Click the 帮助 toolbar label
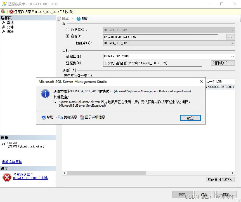The width and height of the screenshot is (241, 202). [85, 19]
